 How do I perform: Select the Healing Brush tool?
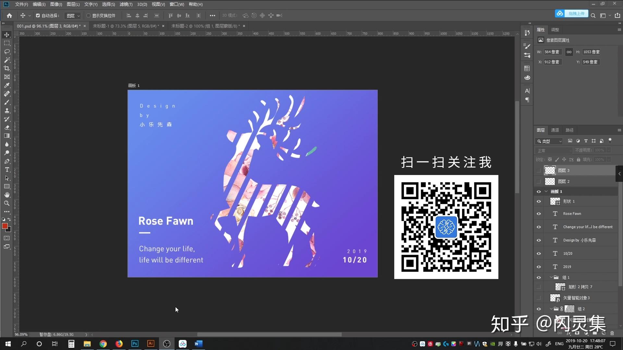7,94
